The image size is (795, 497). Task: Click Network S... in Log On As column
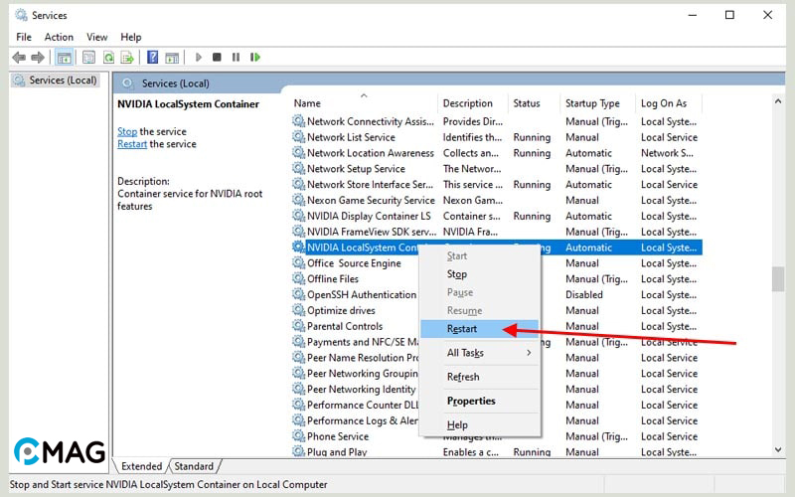[x=667, y=153]
